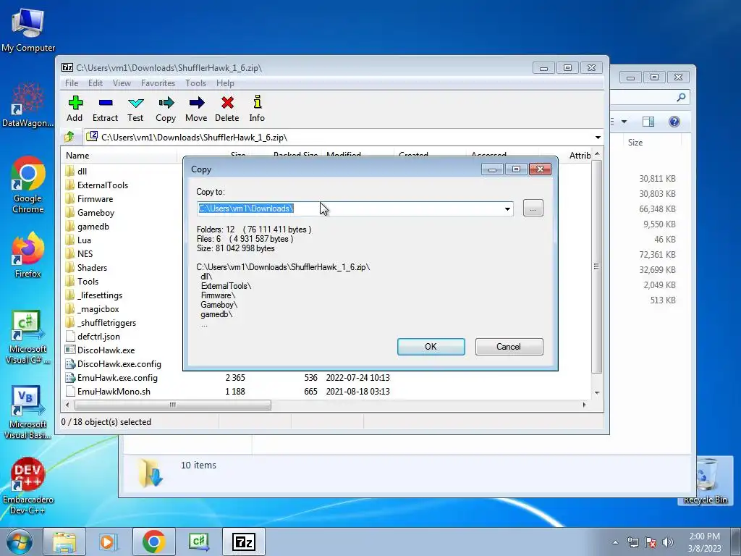Screen dimensions: 741x556
Task: Click the Explorer window search icon
Action: tap(681, 98)
